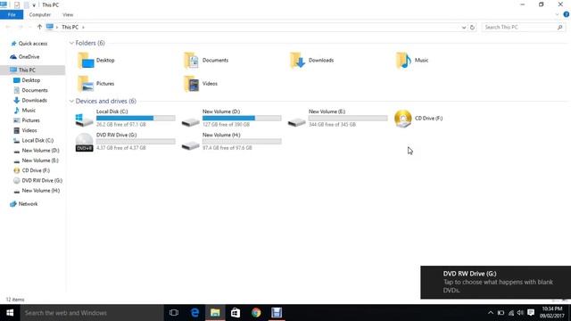Viewport: 571px width, 321px height.
Task: Click the Search the web and Windows box
Action: [x=92, y=313]
